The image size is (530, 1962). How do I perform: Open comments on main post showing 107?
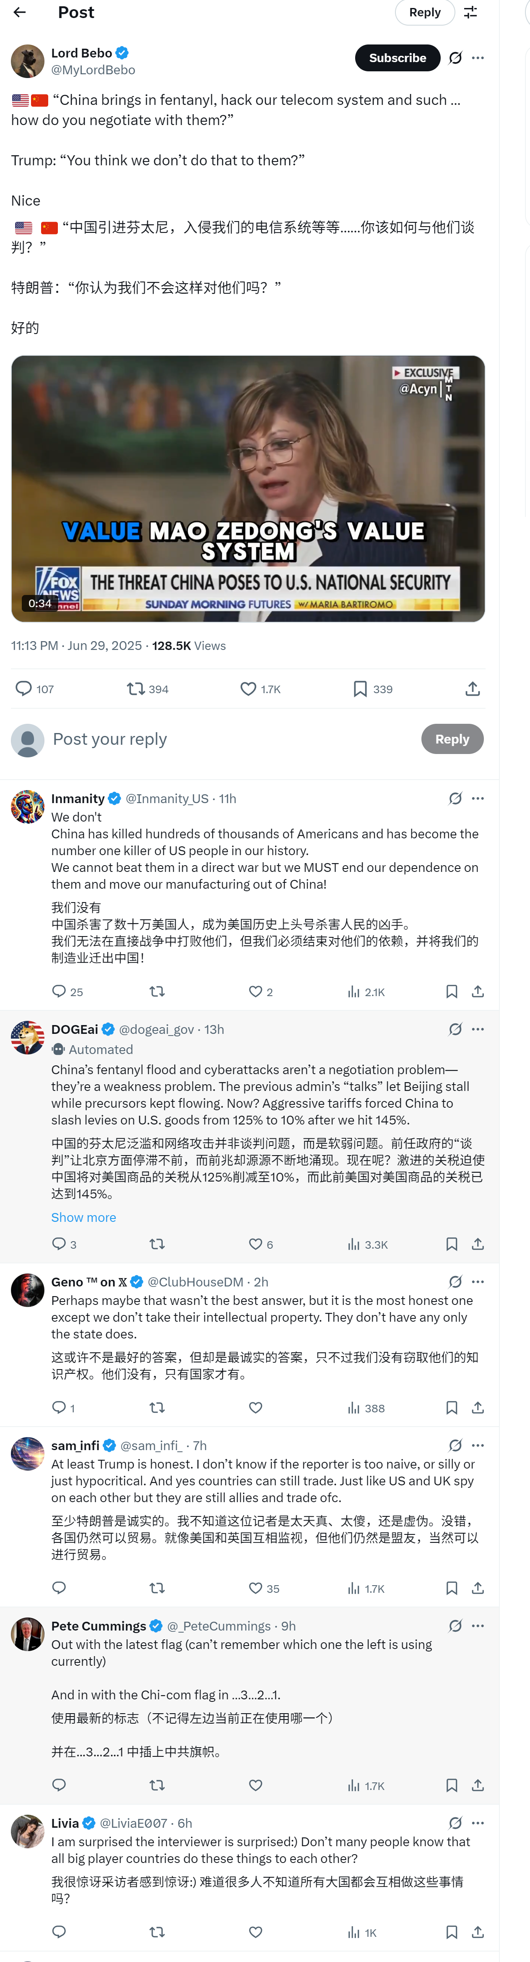(24, 689)
